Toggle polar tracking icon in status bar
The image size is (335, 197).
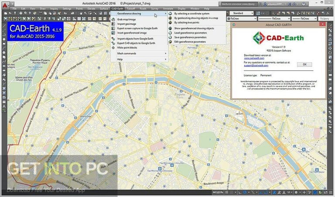point(245,192)
